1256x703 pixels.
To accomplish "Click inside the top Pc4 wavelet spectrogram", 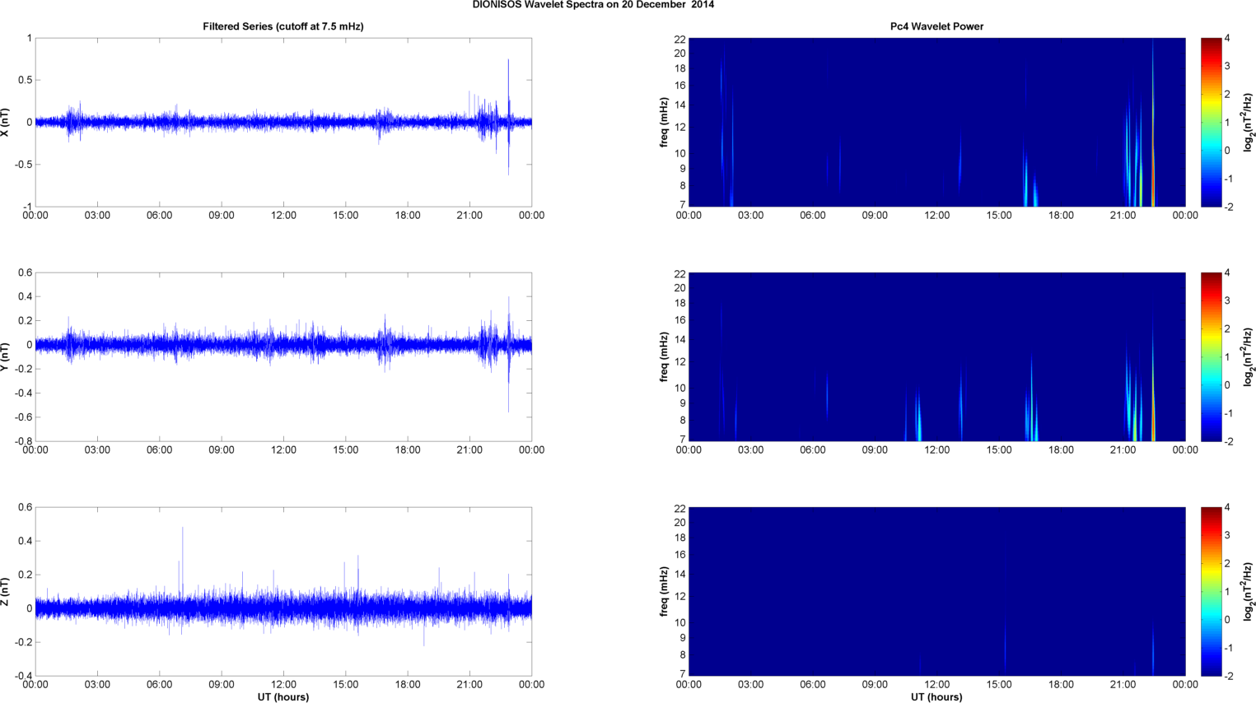I will click(x=936, y=122).
